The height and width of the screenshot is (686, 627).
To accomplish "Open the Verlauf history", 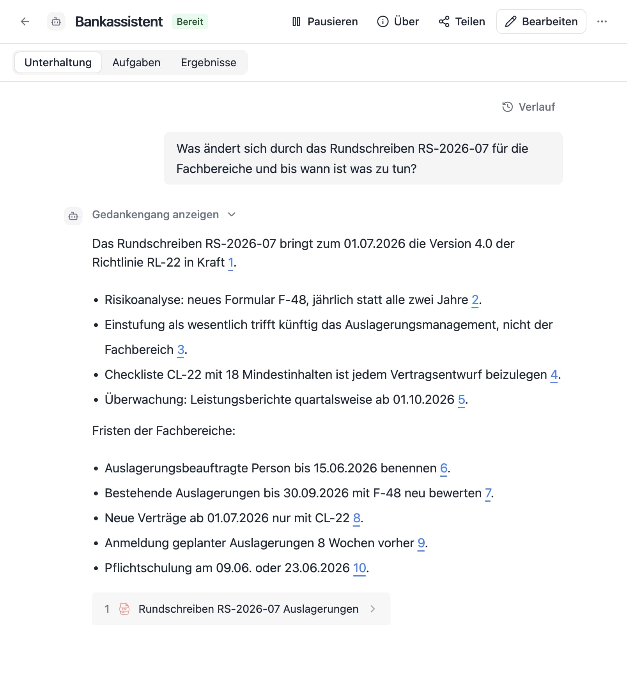I will coord(529,107).
